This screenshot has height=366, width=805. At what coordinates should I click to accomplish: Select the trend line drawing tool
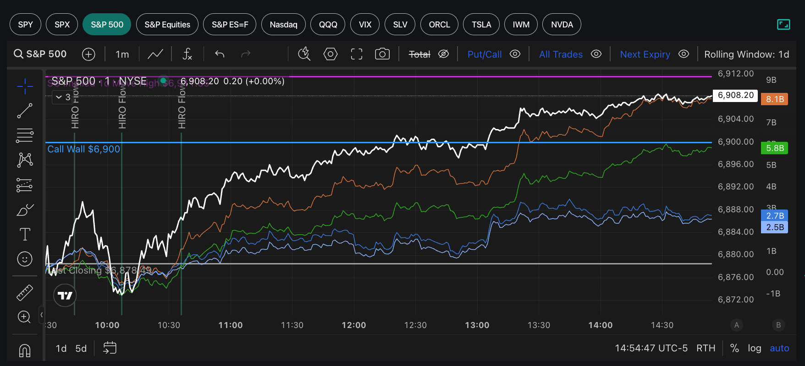point(25,111)
